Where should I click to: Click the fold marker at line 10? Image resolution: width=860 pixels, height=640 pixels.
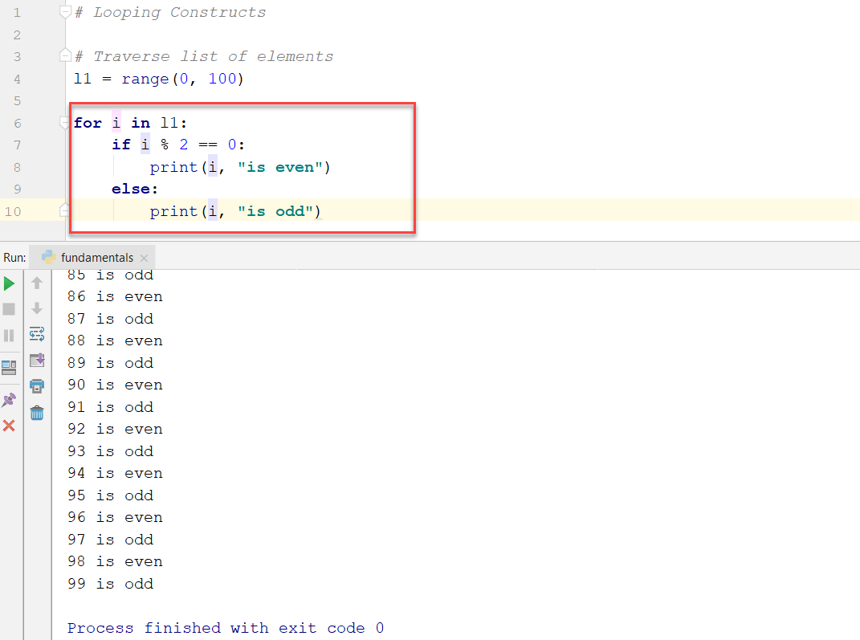coord(66,210)
